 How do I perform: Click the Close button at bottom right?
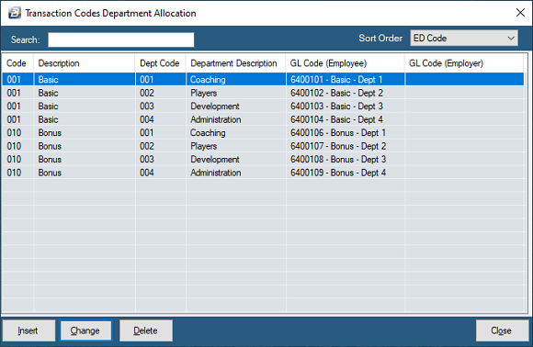pos(502,330)
